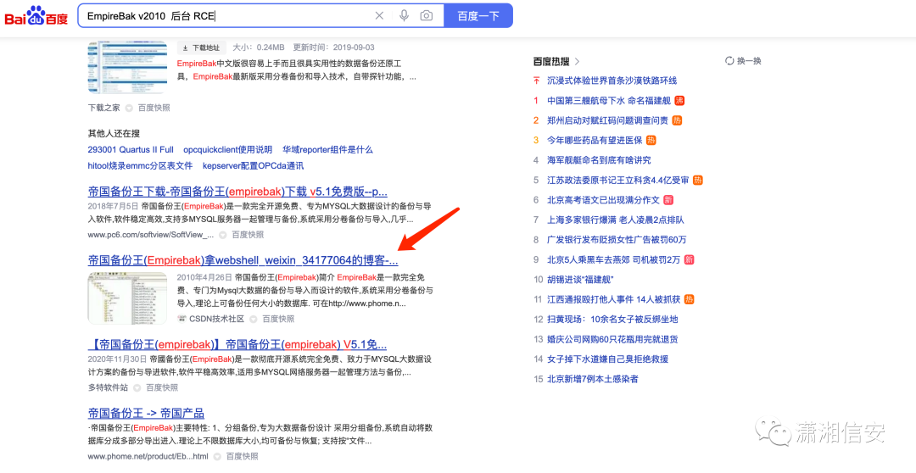The image size is (916, 473).
Task: Open the 百度热搜 heading link
Action: tap(551, 61)
